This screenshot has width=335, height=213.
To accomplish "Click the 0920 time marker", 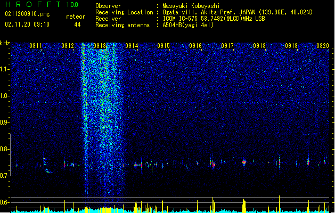I will (323, 46).
